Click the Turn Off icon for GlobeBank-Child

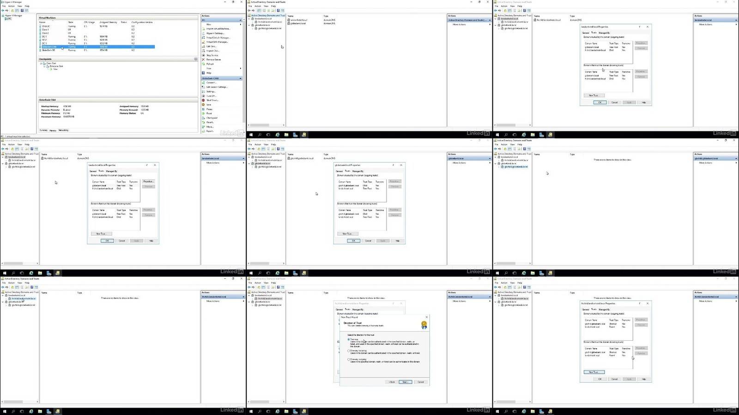pos(203,96)
